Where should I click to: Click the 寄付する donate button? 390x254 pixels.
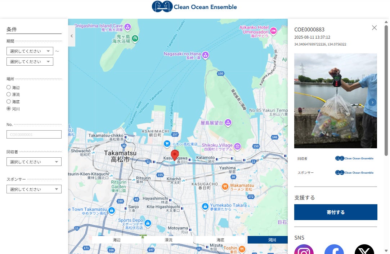click(336, 212)
